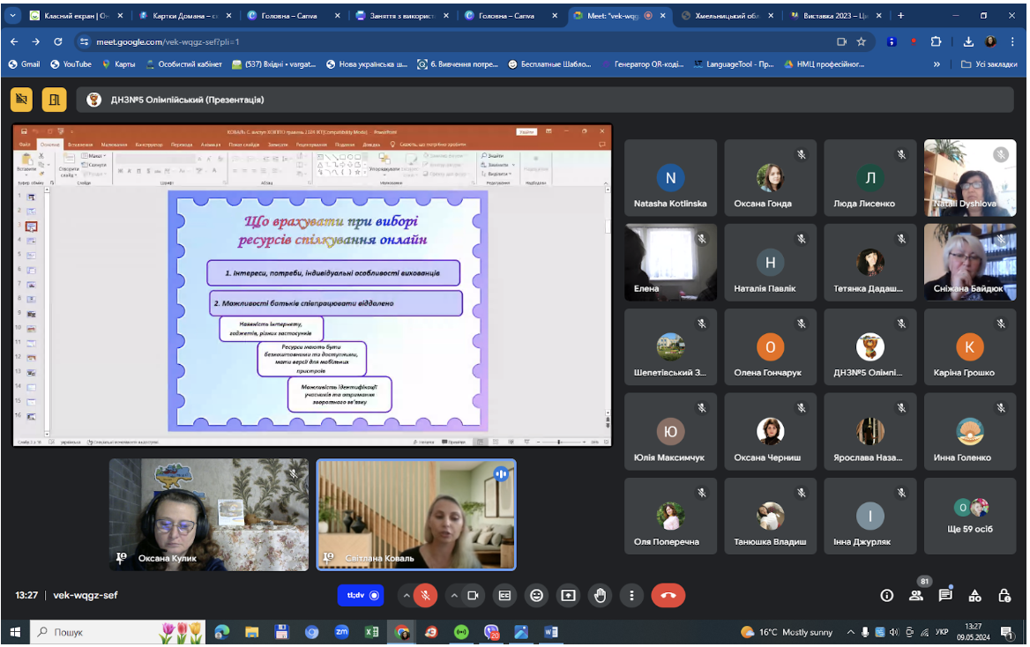Show the participants list icon
The height and width of the screenshot is (647, 1030).
click(915, 595)
